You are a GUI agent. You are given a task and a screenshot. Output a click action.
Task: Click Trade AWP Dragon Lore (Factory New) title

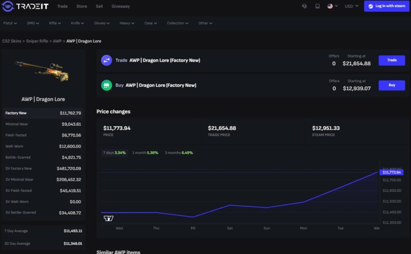pyautogui.click(x=158, y=60)
